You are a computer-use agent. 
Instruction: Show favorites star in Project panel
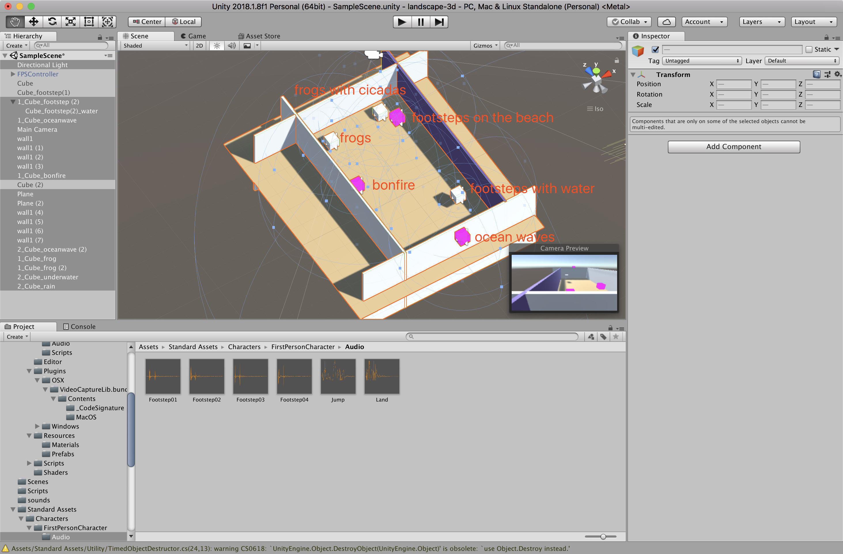point(616,337)
